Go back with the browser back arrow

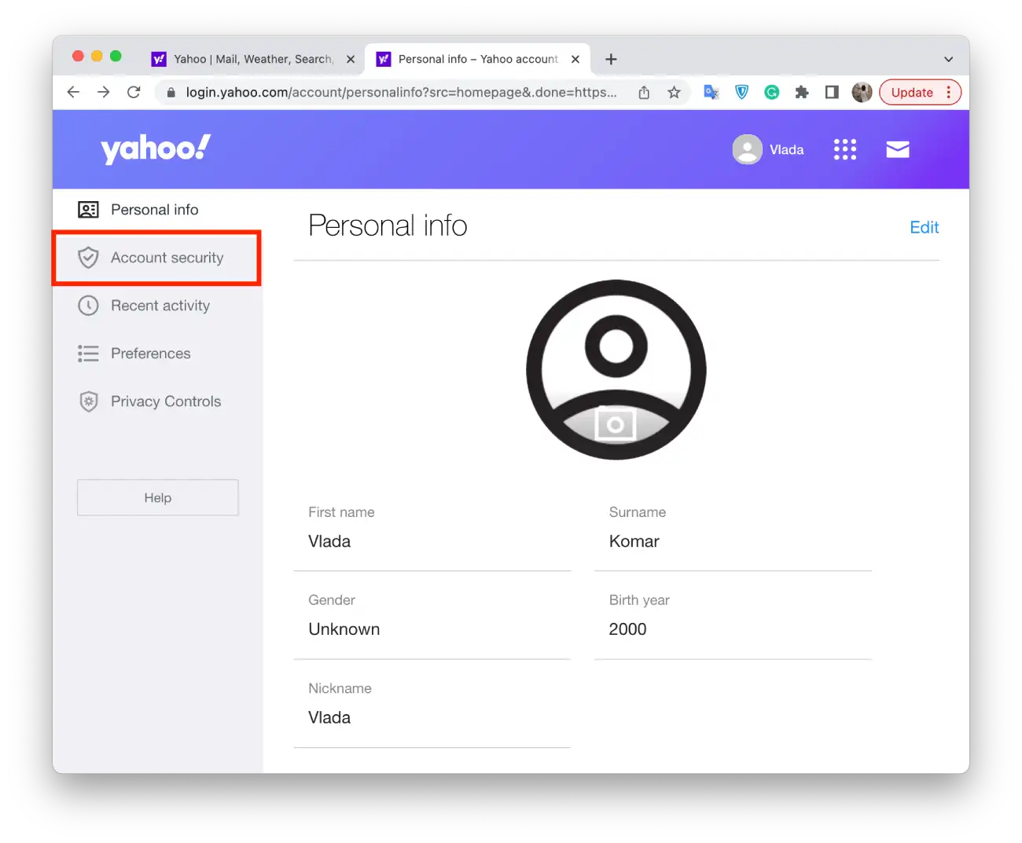tap(73, 92)
